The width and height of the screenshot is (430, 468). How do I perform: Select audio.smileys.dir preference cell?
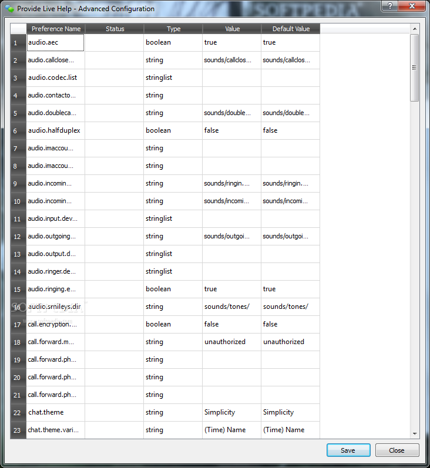(56, 307)
